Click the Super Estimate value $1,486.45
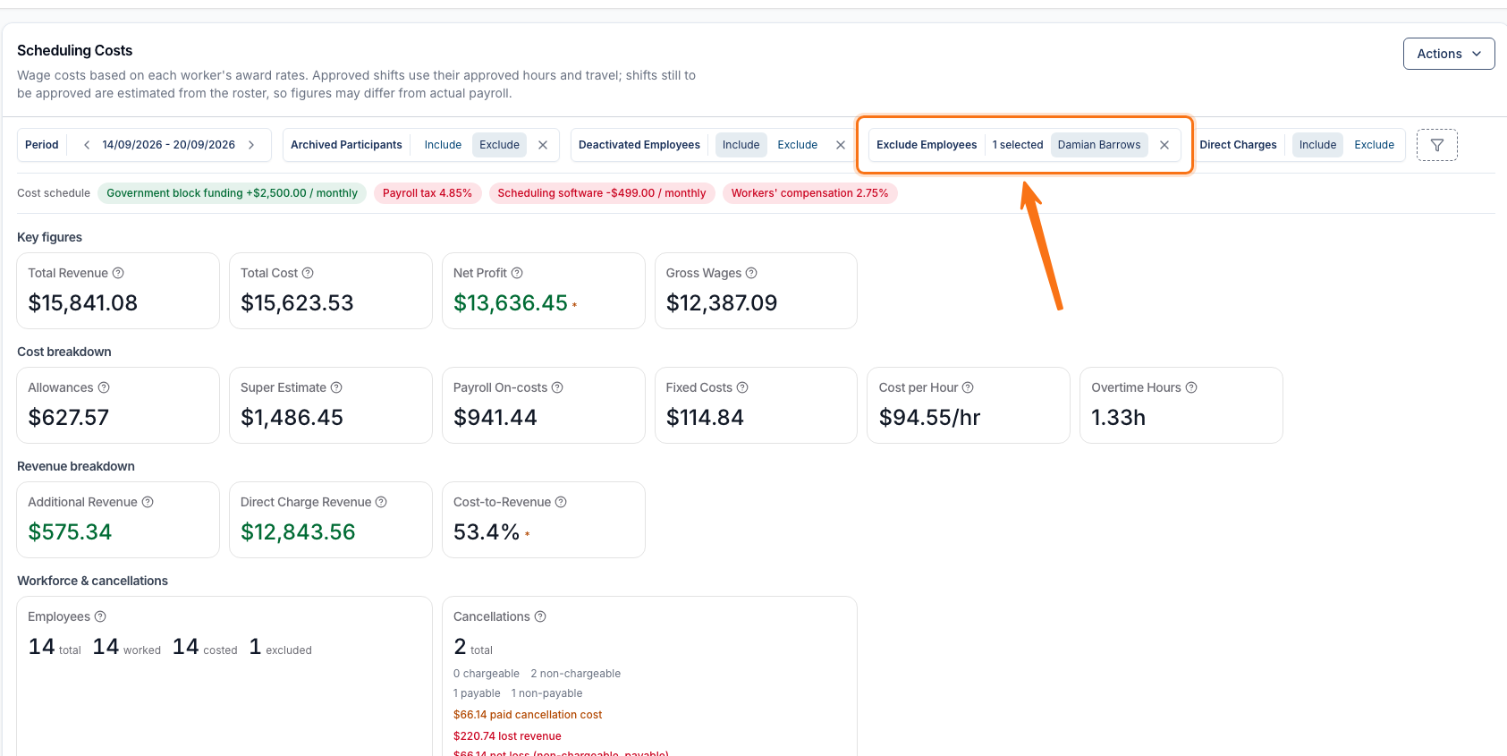1507x756 pixels. pyautogui.click(x=292, y=418)
